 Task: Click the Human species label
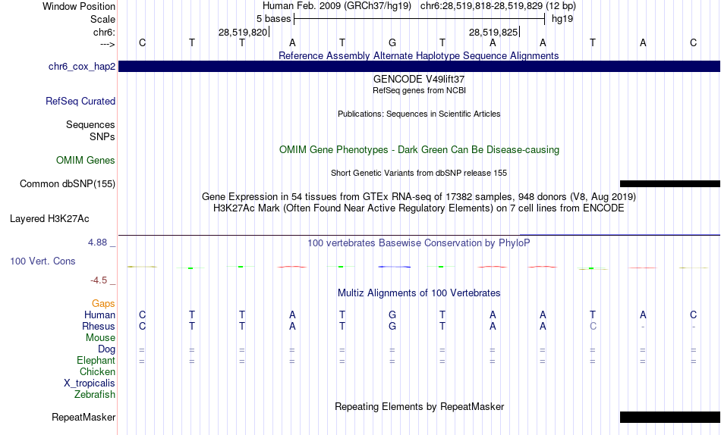tap(99, 315)
